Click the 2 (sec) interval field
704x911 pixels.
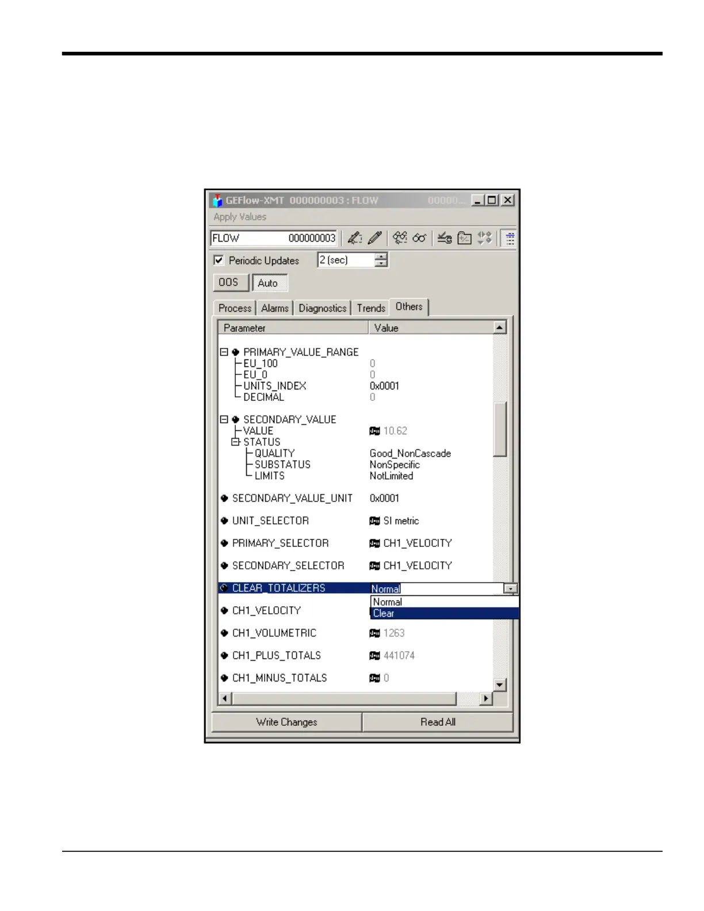coord(347,260)
